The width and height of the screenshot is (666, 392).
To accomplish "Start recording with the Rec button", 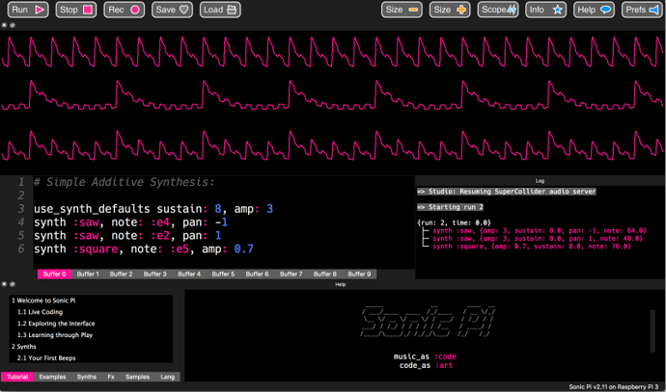I will tap(124, 10).
